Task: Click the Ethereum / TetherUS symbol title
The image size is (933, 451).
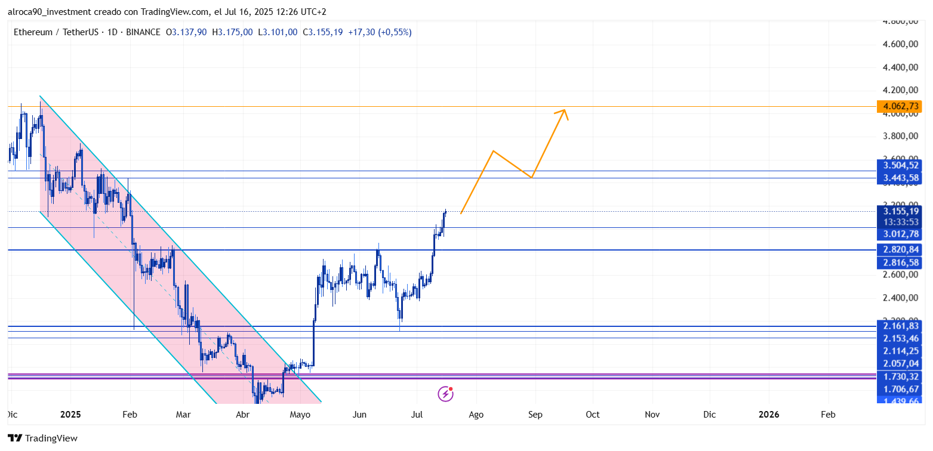Action: coord(57,32)
